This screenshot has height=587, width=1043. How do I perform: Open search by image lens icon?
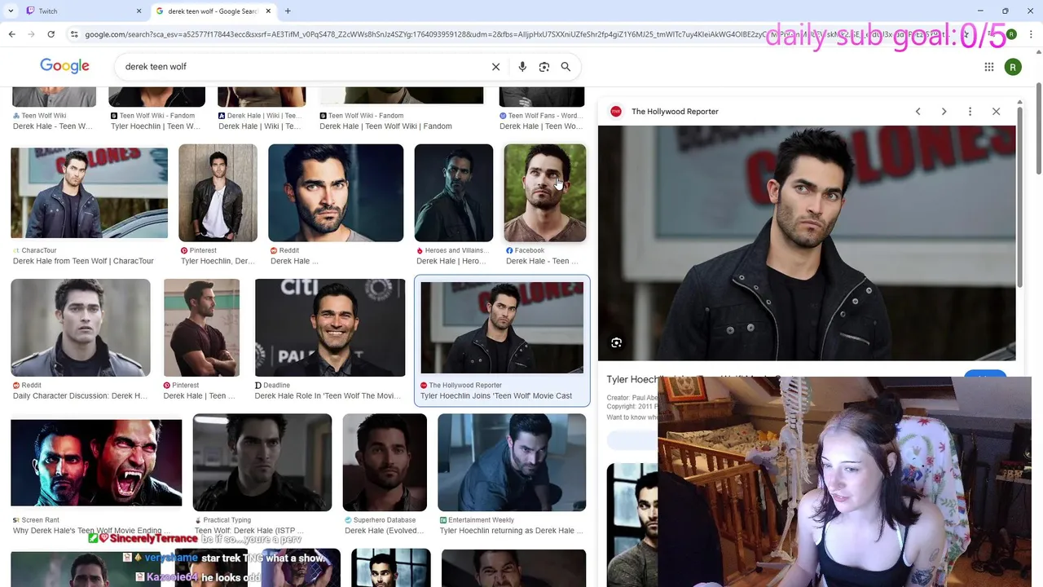tap(544, 67)
